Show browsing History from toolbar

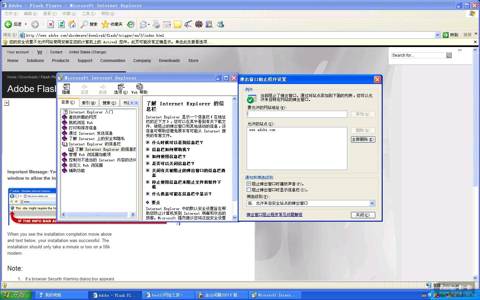tap(131, 24)
